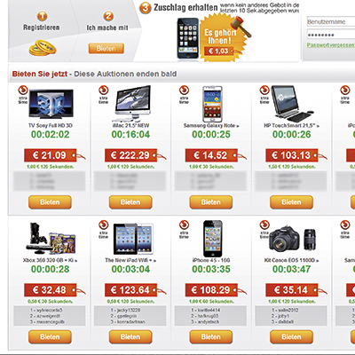355x355 pixels.
Task: Click the xtra time icon on HP TouchSmart
Action: point(264,95)
